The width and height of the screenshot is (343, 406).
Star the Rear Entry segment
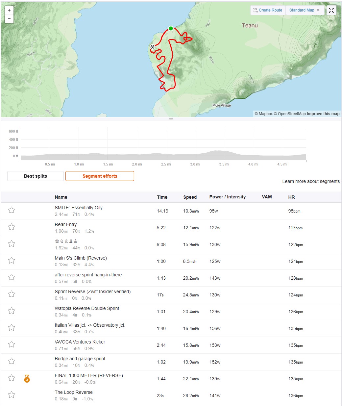click(x=12, y=227)
